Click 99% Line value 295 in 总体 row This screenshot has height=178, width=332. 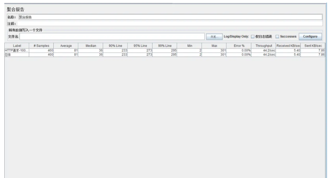point(165,55)
